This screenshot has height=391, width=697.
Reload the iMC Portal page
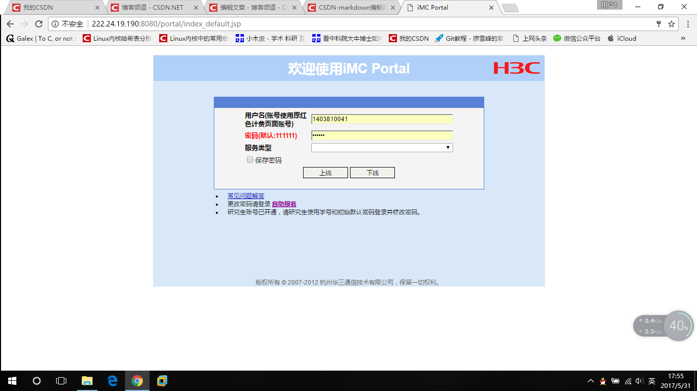click(38, 24)
